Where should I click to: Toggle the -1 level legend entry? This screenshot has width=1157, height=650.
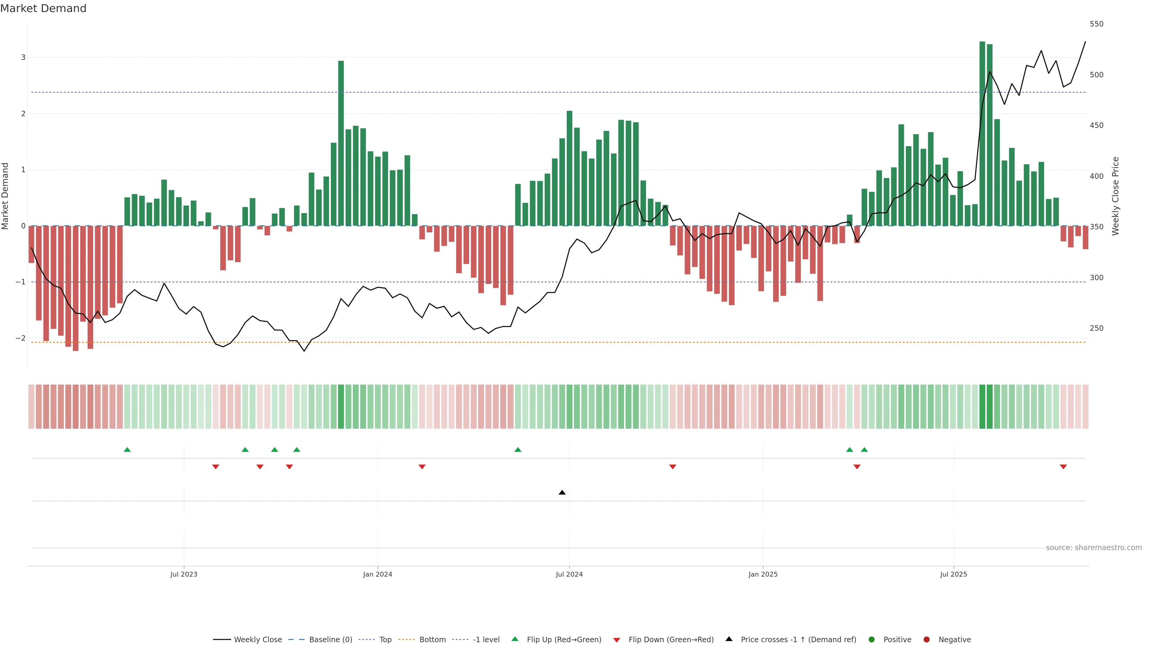point(486,640)
